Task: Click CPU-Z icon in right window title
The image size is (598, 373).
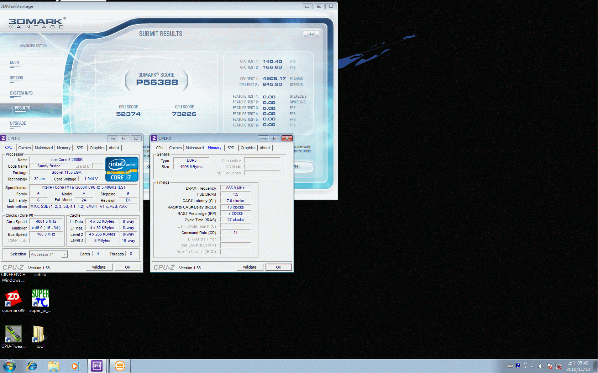Action: click(x=154, y=138)
